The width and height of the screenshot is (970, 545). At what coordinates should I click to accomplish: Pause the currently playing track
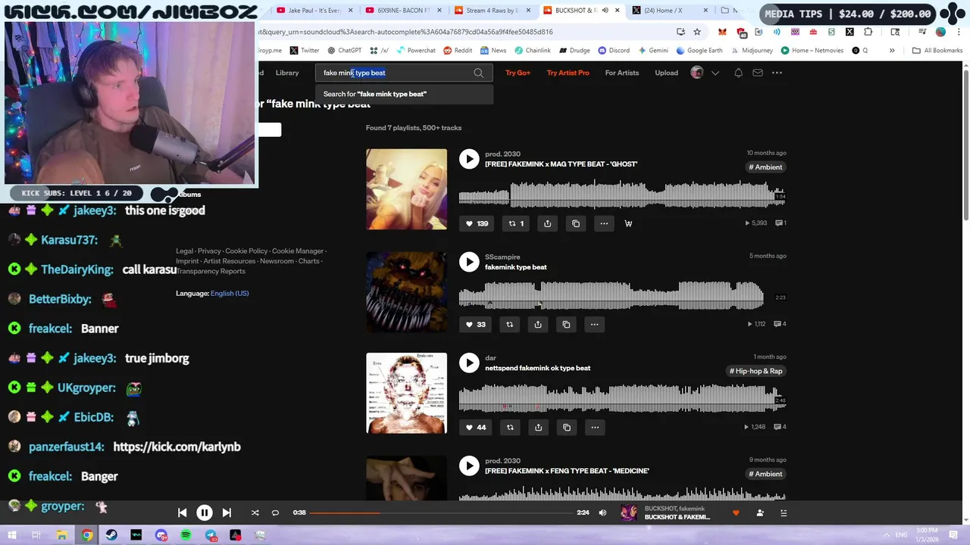click(204, 512)
